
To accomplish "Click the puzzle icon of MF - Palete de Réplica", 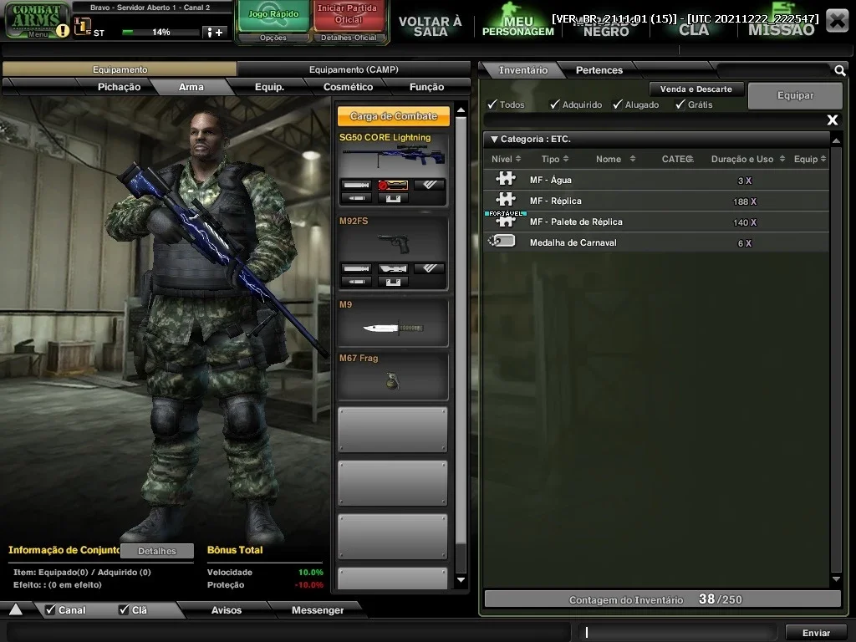I will click(x=506, y=221).
